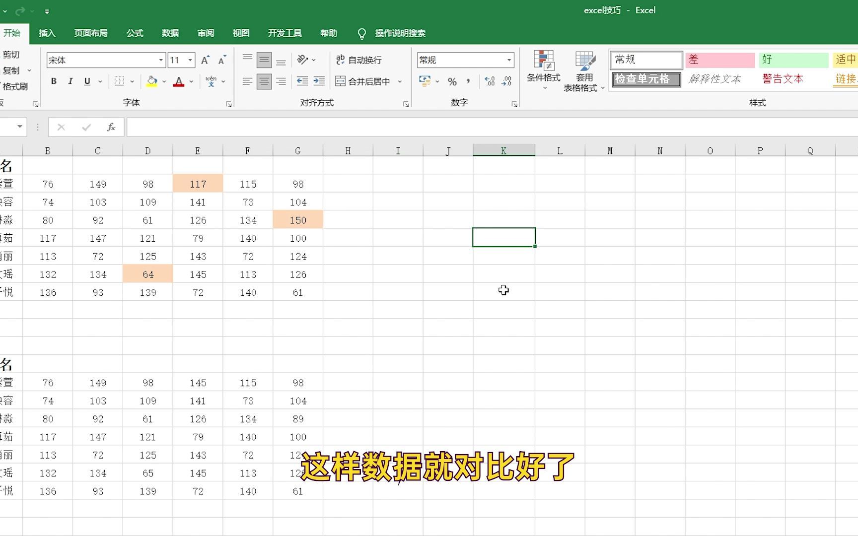
Task: Click the 操作说明搜索 search feature
Action: coord(400,33)
